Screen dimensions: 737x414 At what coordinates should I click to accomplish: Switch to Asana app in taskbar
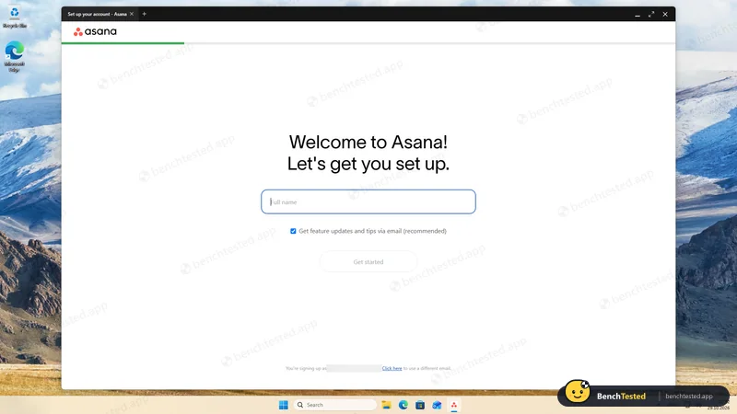click(x=454, y=405)
